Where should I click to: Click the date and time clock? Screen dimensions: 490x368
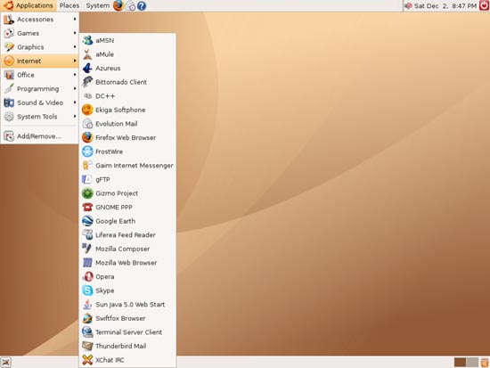[x=445, y=6]
